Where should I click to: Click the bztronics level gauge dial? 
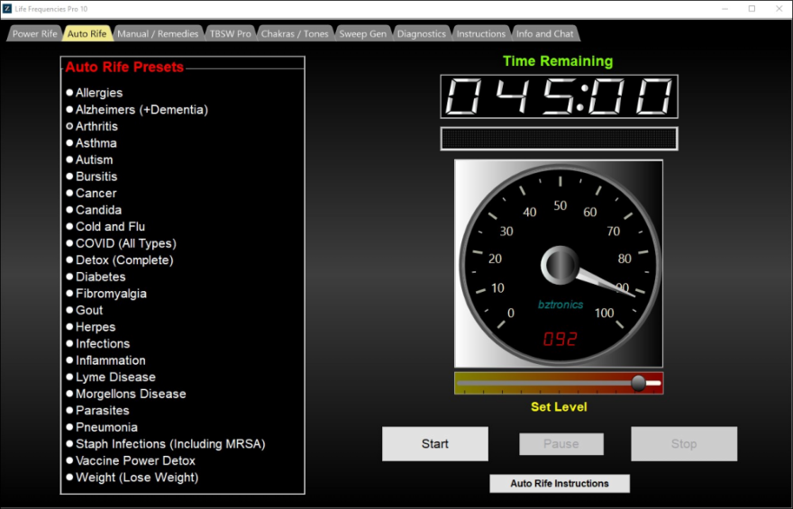pos(559,264)
